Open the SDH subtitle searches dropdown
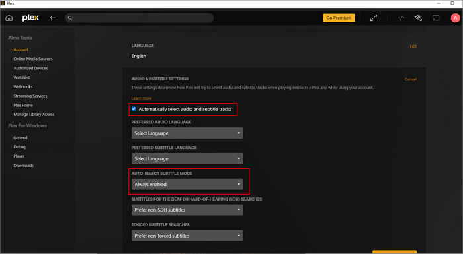The width and height of the screenshot is (463, 254). point(187,210)
